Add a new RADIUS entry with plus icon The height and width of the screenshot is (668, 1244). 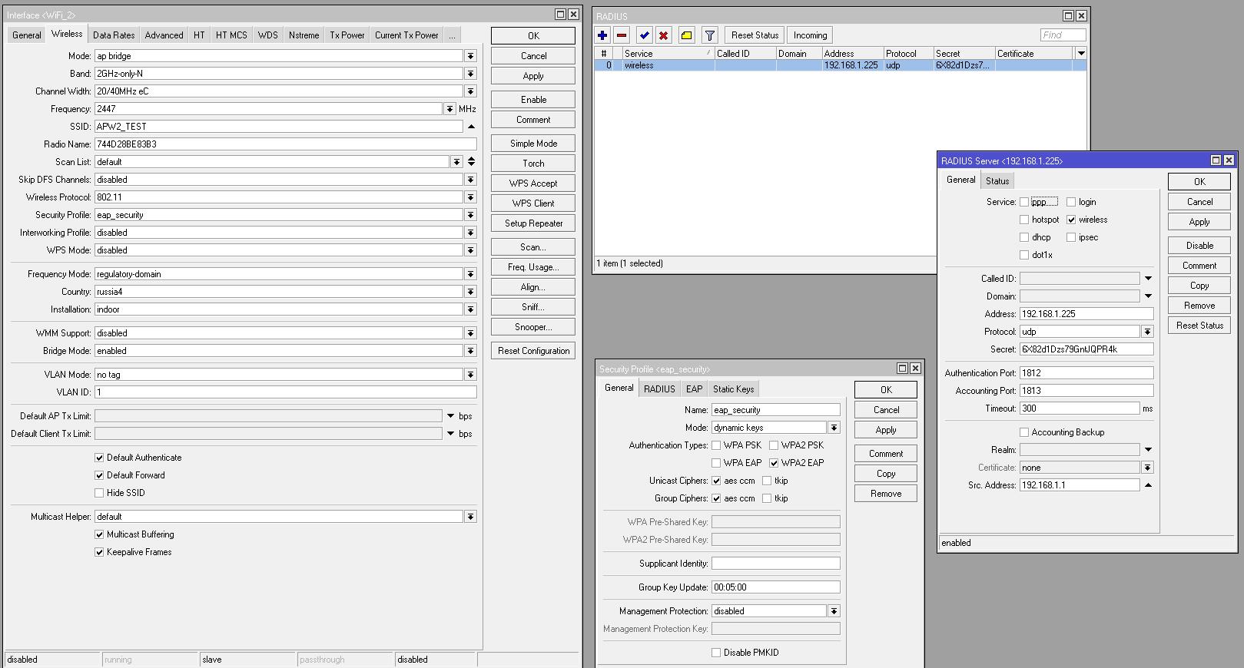click(602, 35)
